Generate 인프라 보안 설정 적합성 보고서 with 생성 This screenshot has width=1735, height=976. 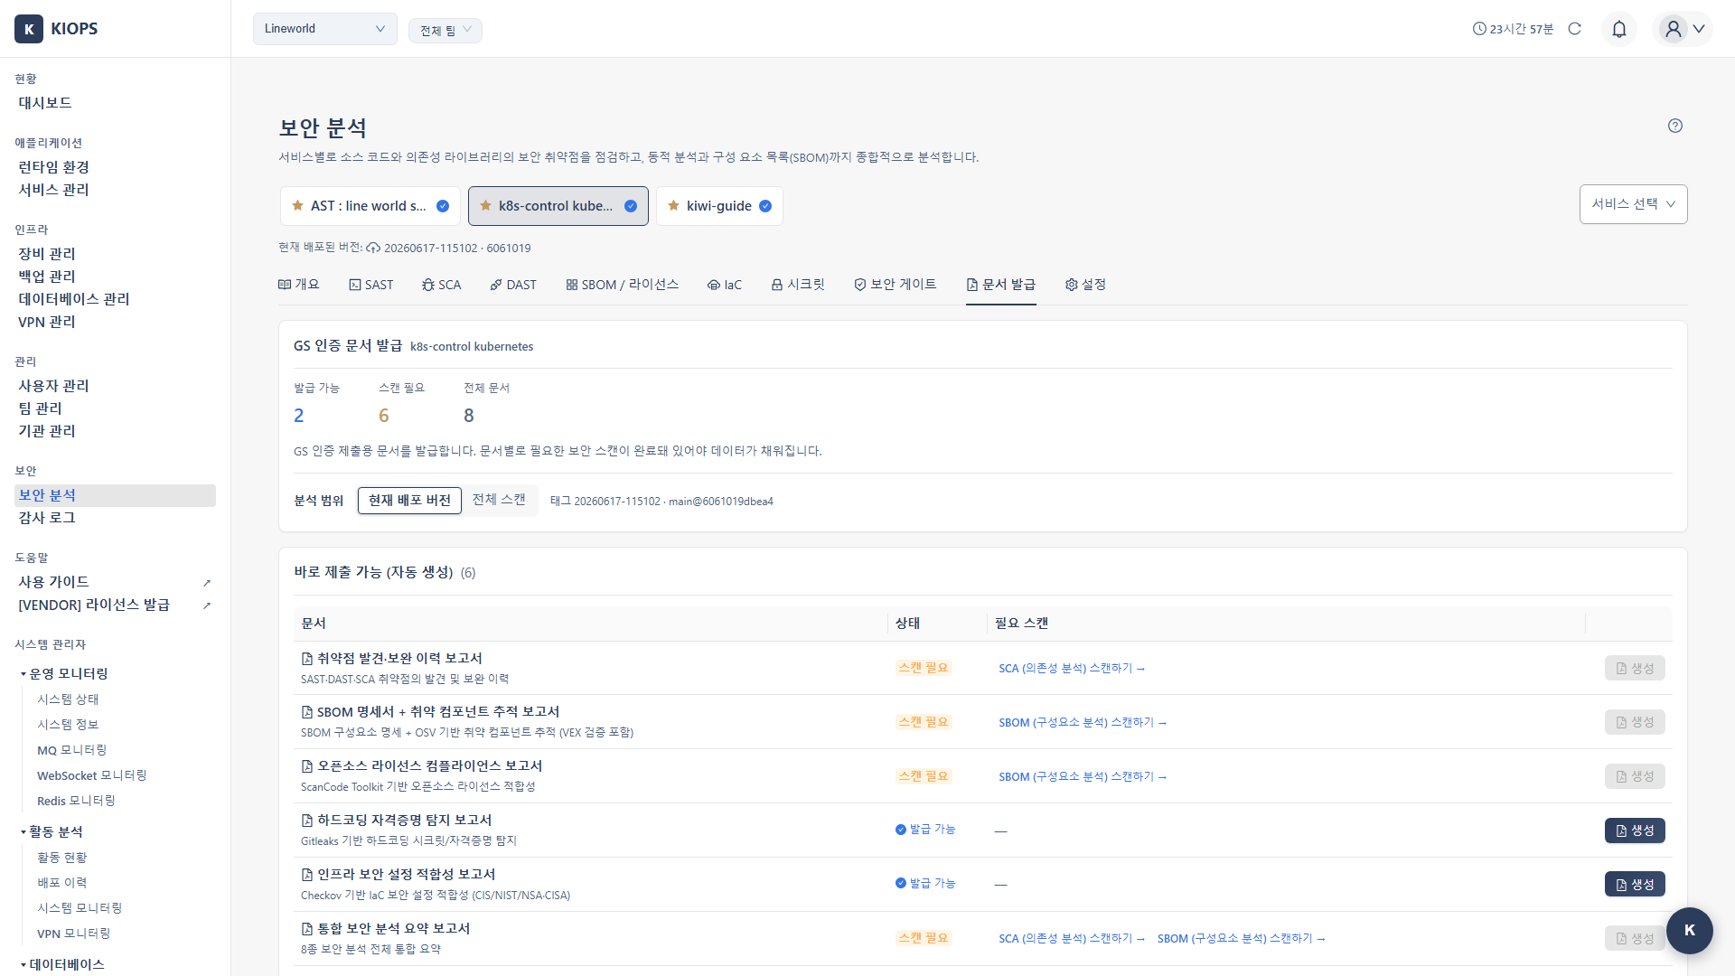point(1635,885)
